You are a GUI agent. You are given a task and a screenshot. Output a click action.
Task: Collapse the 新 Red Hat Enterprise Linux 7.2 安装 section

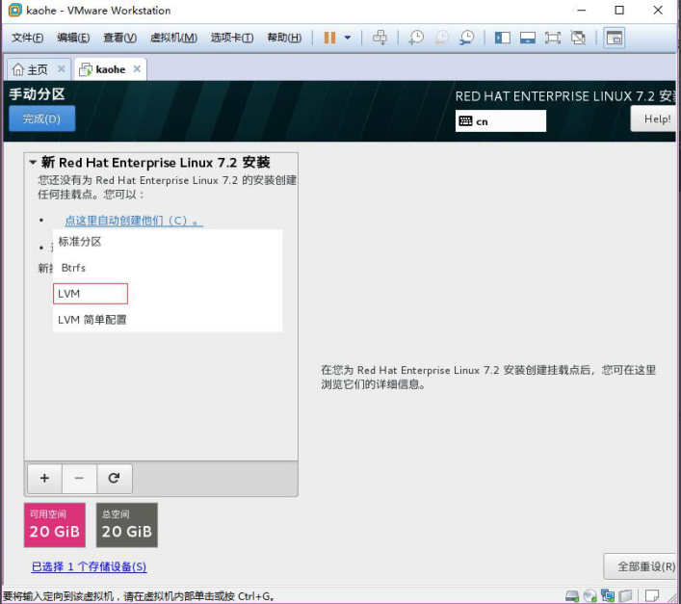[x=33, y=163]
